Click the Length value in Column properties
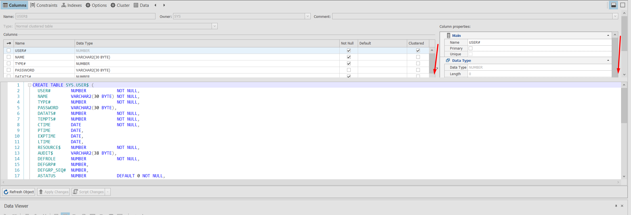The height and width of the screenshot is (215, 631). point(539,74)
